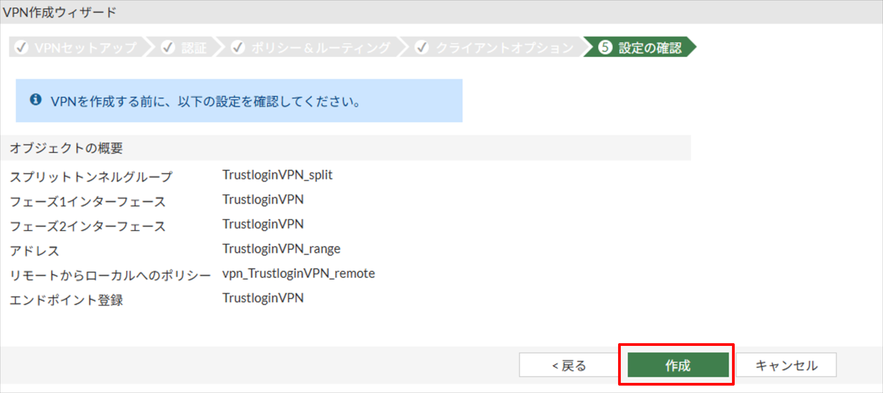Open the クライアントオプション wizard step
The height and width of the screenshot is (393, 883).
click(x=495, y=47)
